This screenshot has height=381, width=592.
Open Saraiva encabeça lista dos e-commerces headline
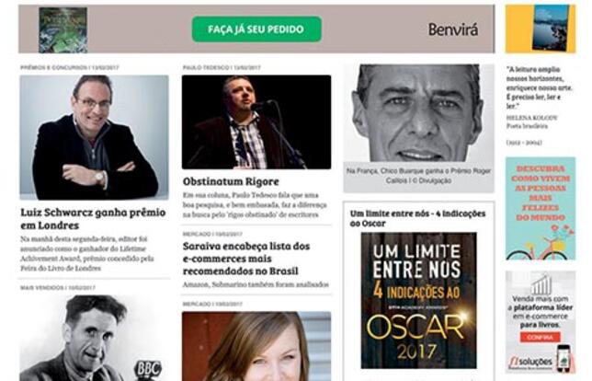coord(246,259)
